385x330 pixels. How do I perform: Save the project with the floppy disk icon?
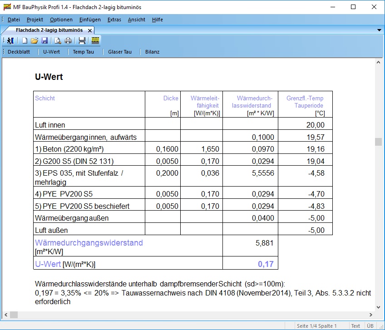point(44,40)
